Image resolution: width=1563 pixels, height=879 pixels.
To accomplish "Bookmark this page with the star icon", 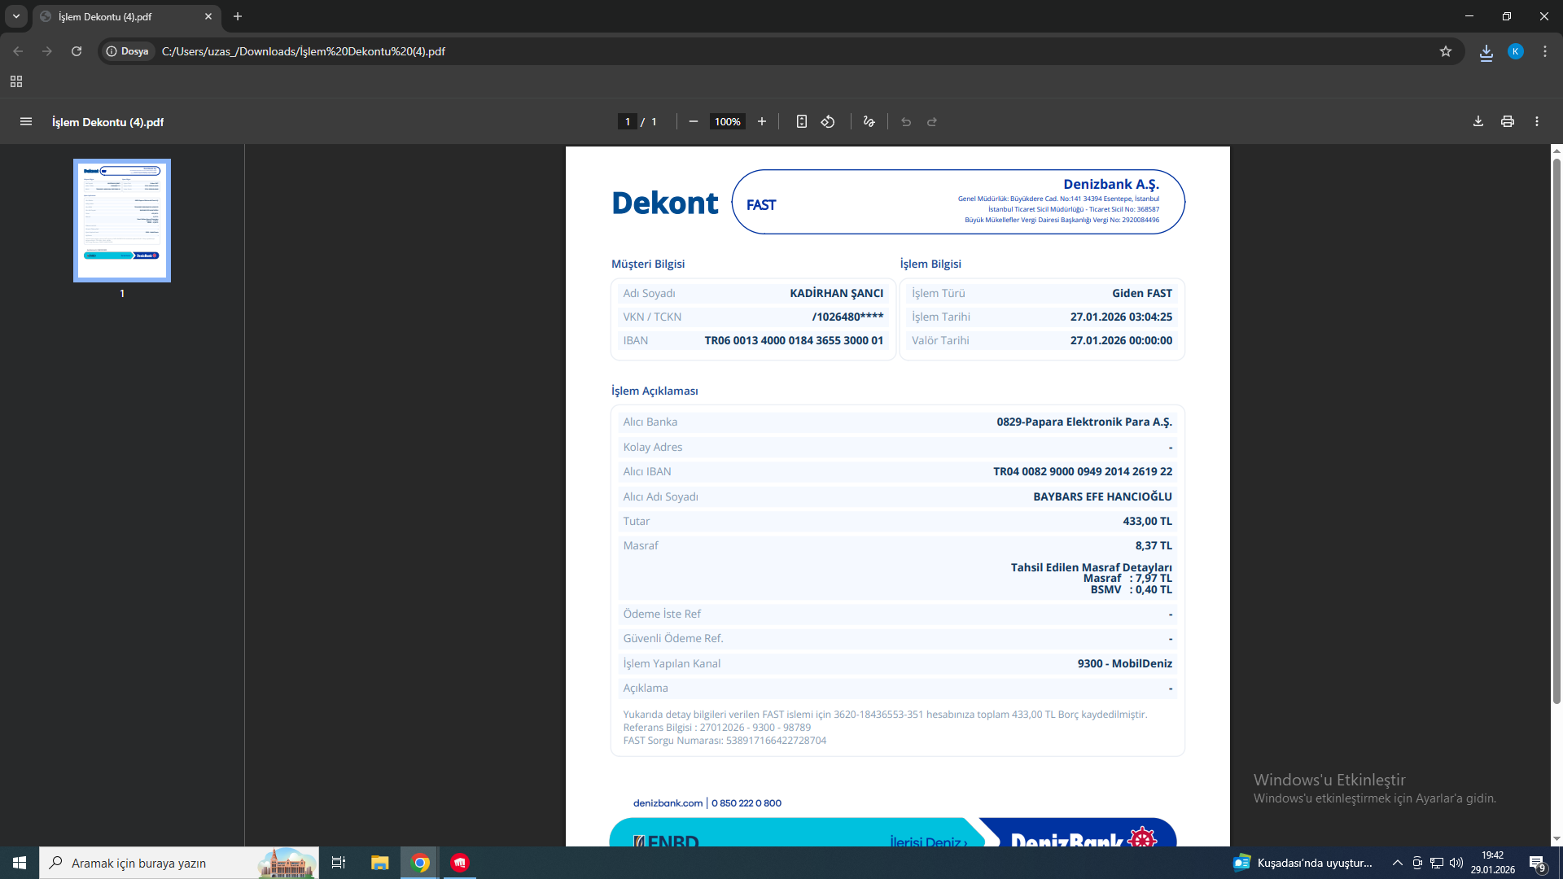I will [1446, 51].
